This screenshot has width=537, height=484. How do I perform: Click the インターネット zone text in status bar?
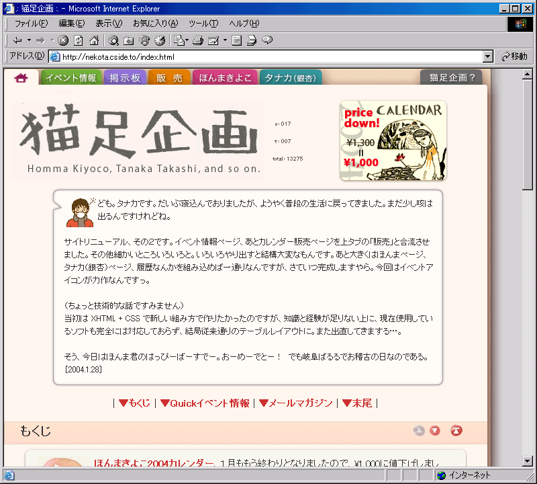[469, 475]
